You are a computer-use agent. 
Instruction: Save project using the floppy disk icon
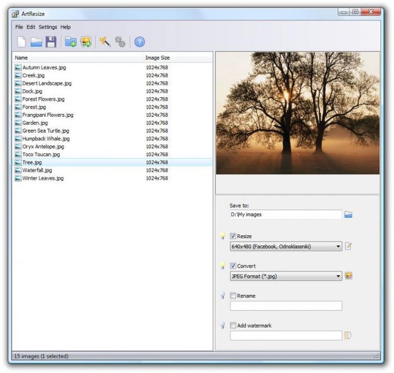coord(51,42)
